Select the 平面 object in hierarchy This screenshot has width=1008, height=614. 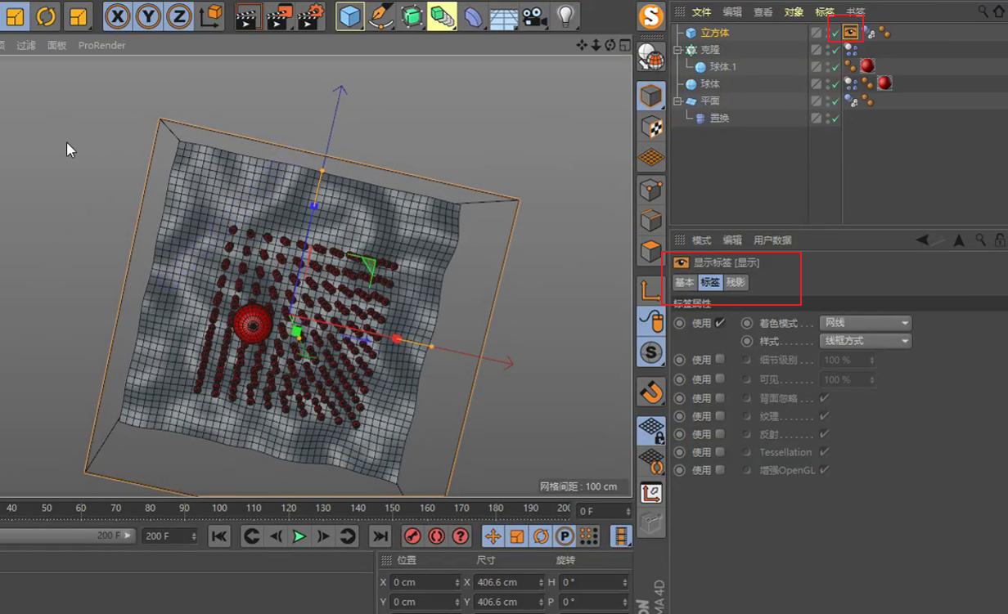(709, 101)
